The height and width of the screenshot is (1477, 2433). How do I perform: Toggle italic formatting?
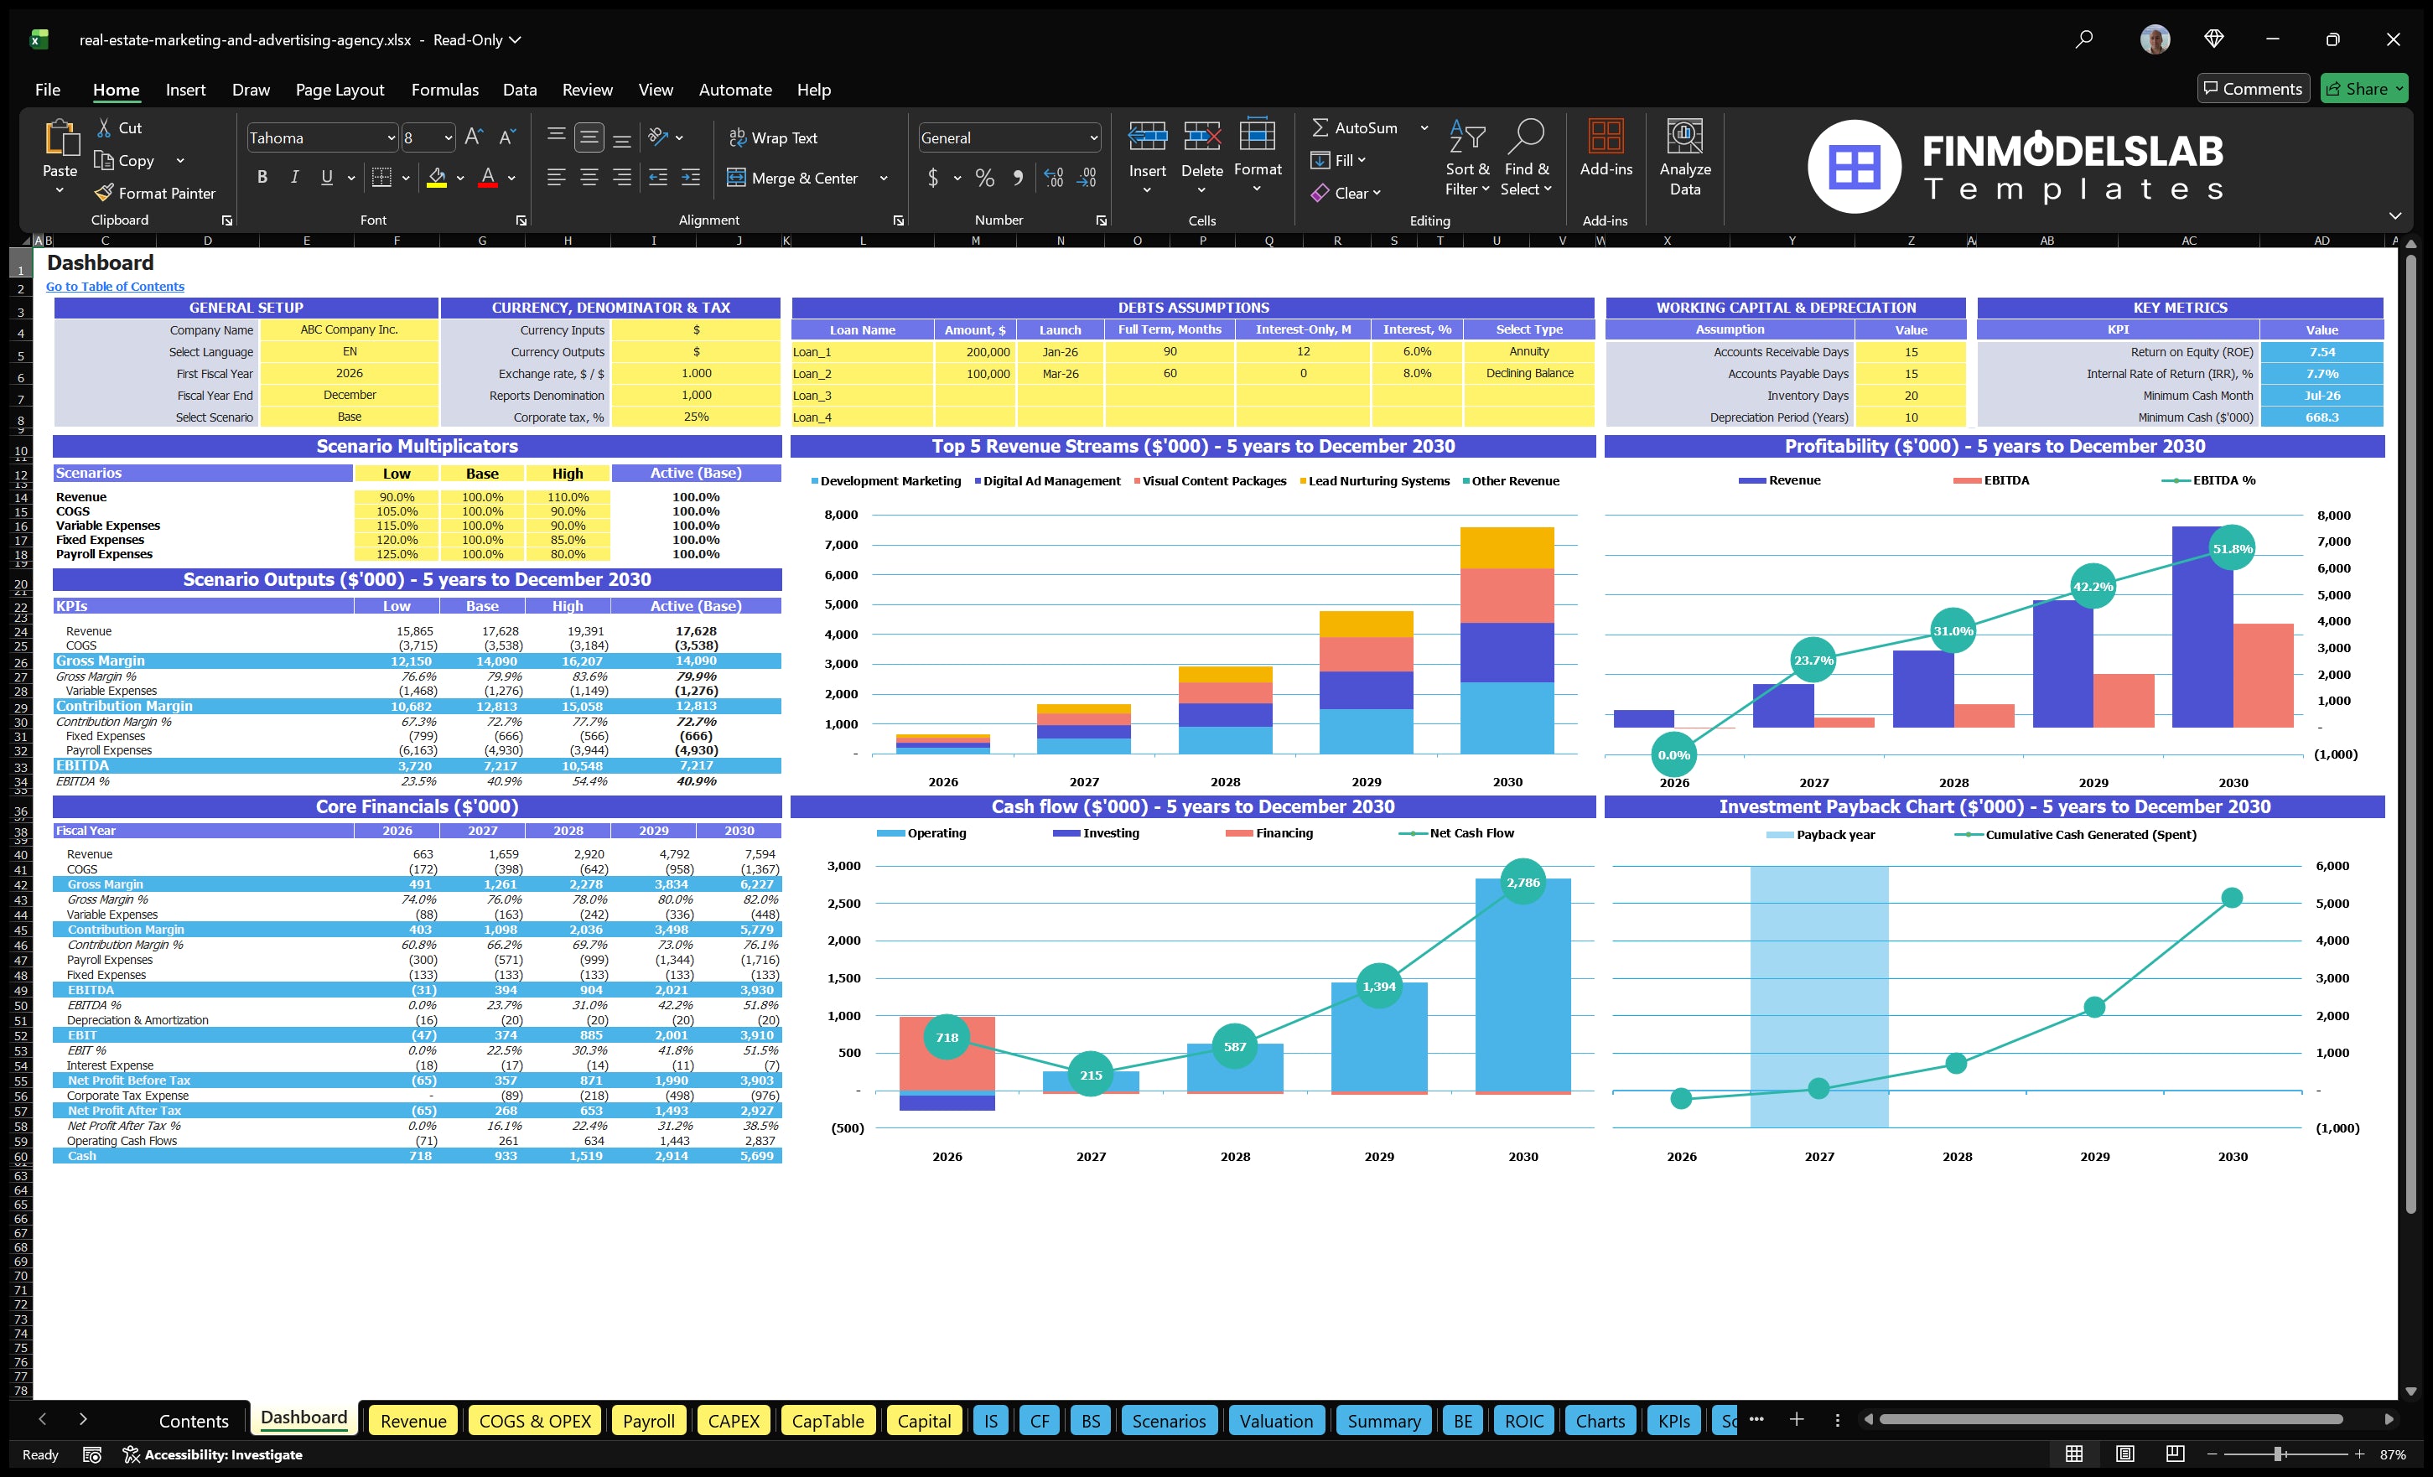pos(293,177)
